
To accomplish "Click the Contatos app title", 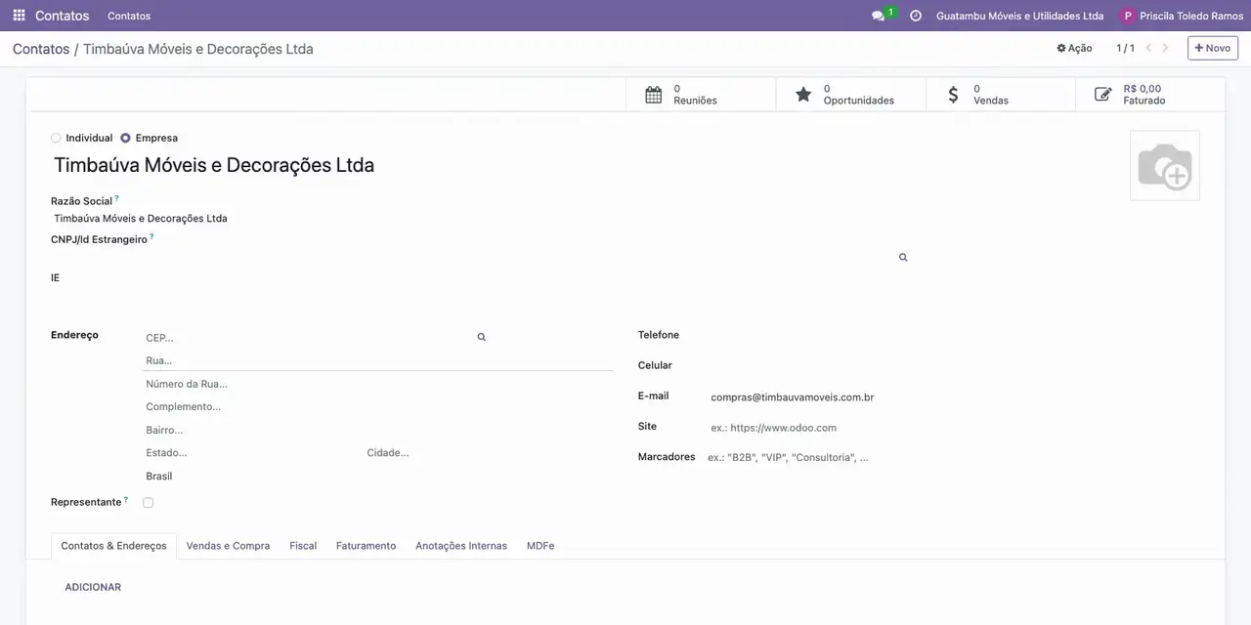I will pos(62,16).
